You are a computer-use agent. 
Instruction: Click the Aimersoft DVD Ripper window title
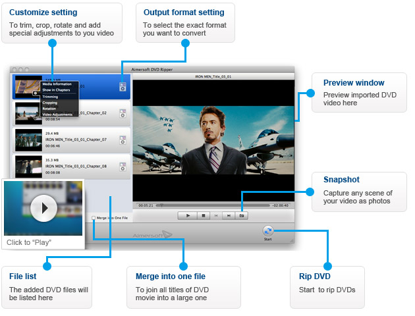click(x=152, y=70)
